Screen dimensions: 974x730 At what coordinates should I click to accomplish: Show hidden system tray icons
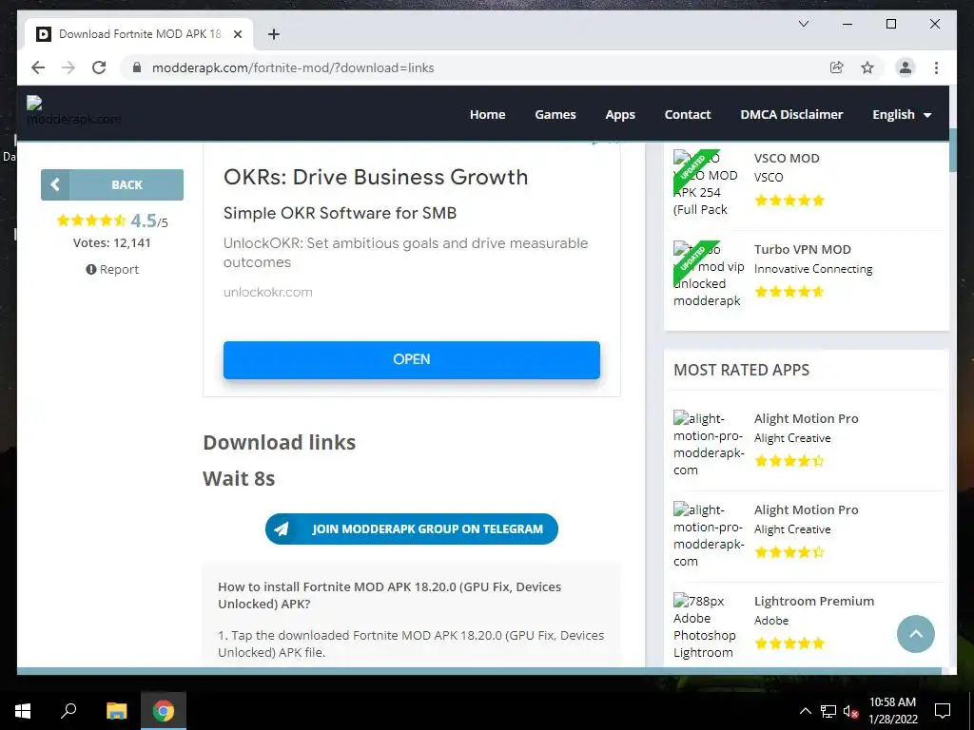(x=805, y=711)
